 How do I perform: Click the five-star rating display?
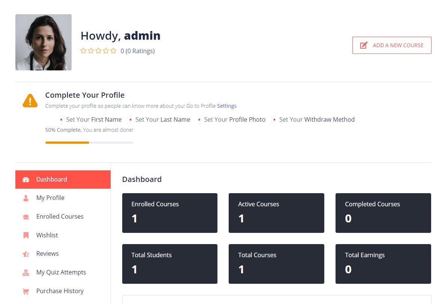[99, 51]
